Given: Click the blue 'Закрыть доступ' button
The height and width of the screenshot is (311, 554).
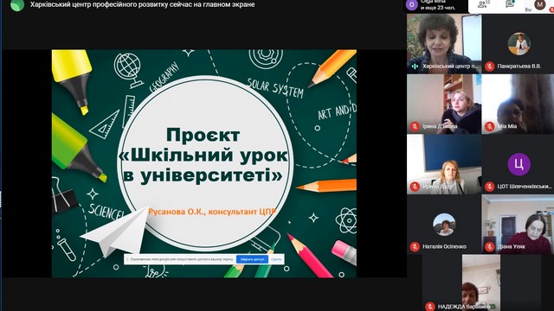Looking at the screenshot, I should click(252, 259).
